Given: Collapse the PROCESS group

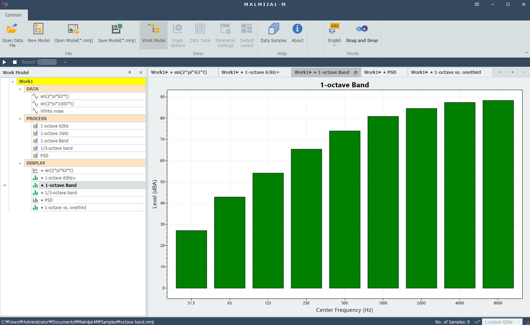Looking at the screenshot, I should (20, 119).
